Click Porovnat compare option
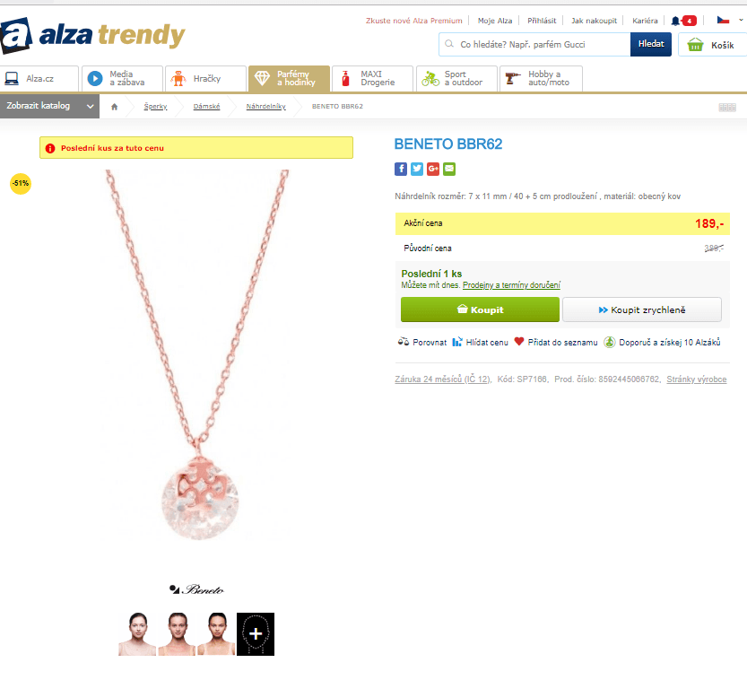Viewport: 747px width, 680px height. (x=422, y=342)
